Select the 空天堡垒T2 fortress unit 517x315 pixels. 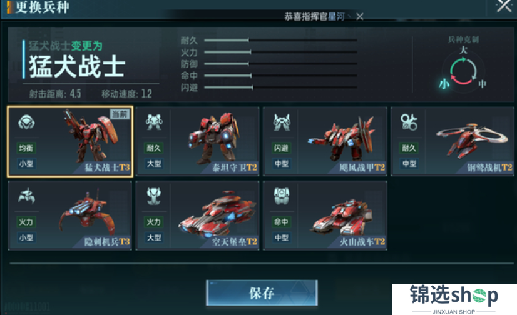[198, 216]
